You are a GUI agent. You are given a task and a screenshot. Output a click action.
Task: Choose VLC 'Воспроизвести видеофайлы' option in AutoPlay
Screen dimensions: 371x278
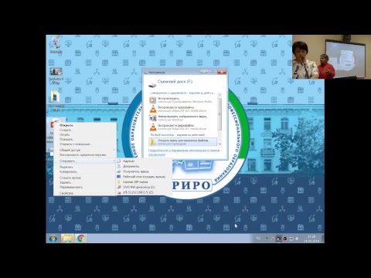pos(183,127)
